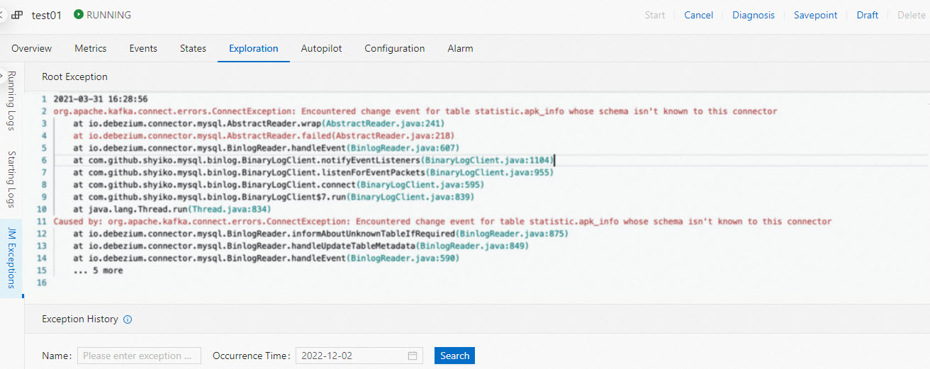Screen dimensions: 930x369
Task: Select the Running Logs side tab
Action: click(x=11, y=101)
